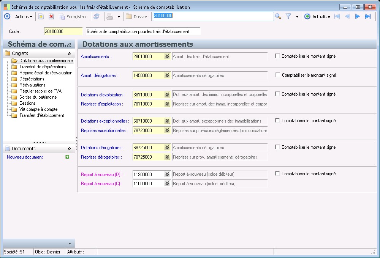Enable signed amount checkbox for Amortissements
This screenshot has height=258, width=380.
pyautogui.click(x=277, y=56)
